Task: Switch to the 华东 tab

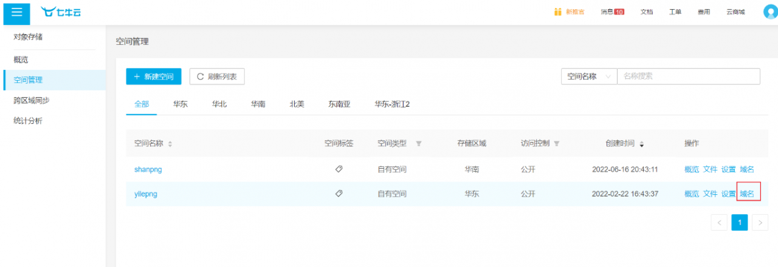Action: [x=181, y=104]
